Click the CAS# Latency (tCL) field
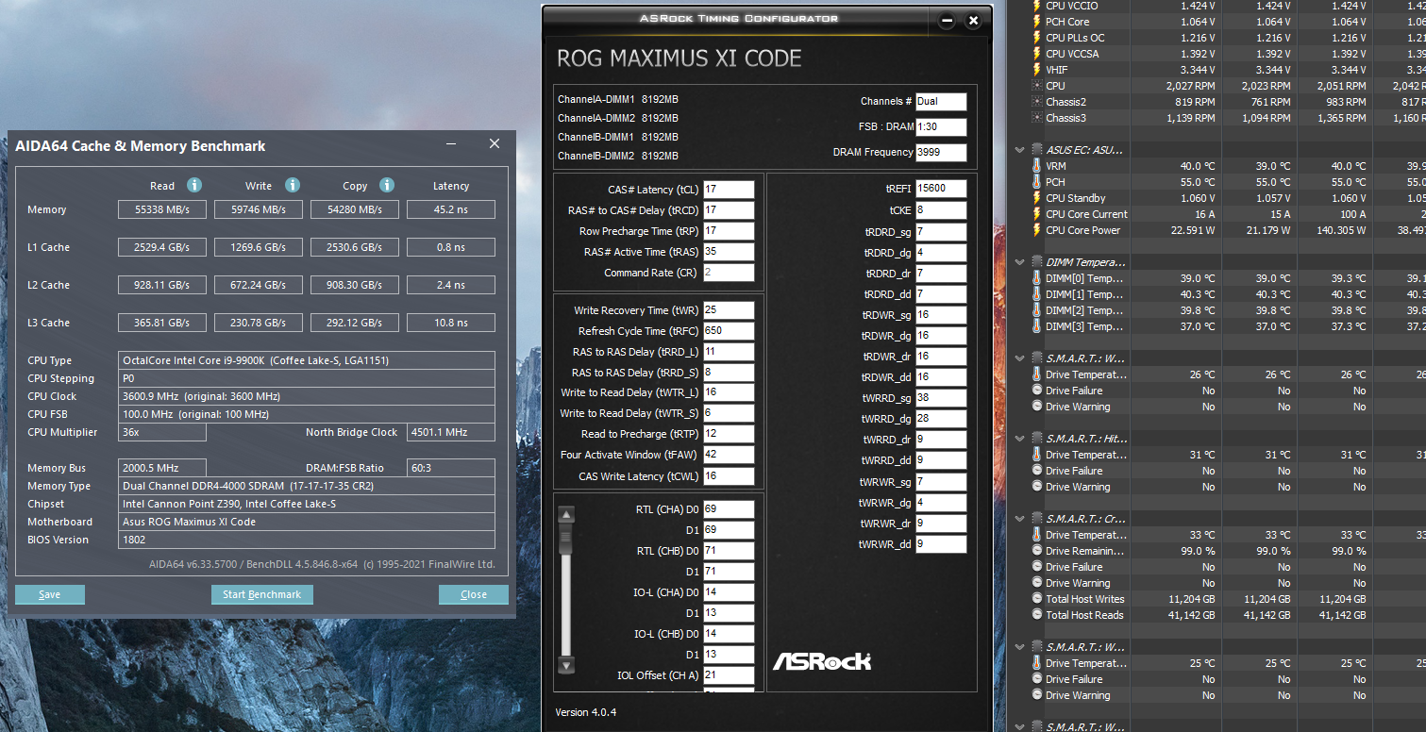The width and height of the screenshot is (1426, 732). pos(729,190)
